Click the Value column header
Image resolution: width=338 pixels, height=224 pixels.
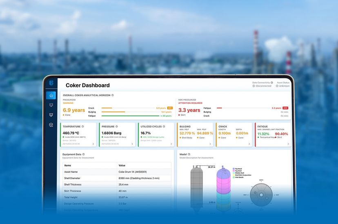pos(122,165)
